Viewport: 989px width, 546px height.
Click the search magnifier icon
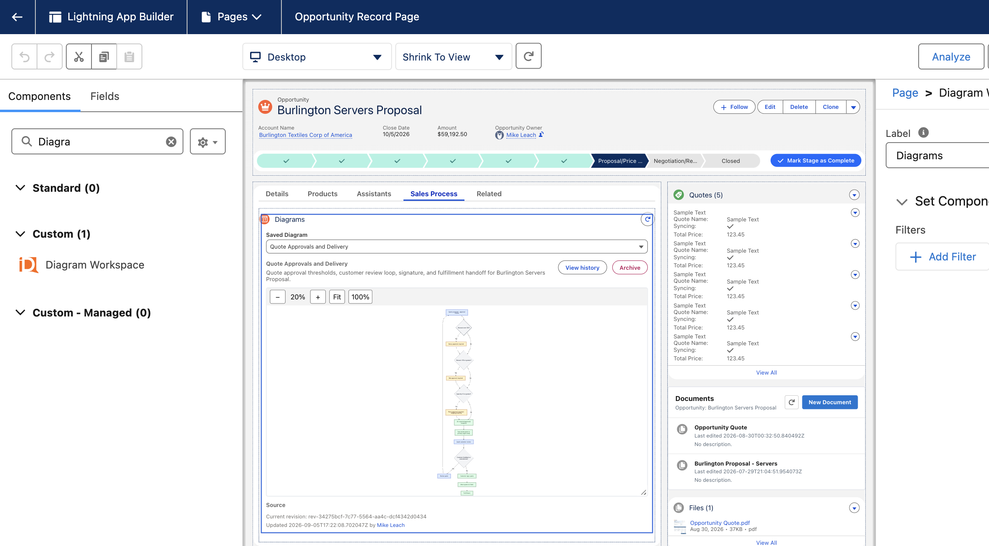click(27, 141)
